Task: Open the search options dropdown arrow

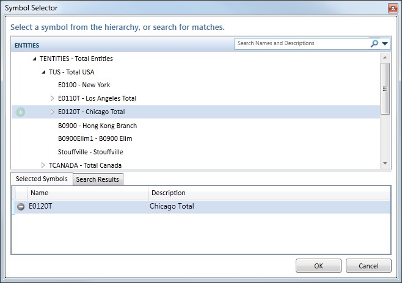Action: pyautogui.click(x=385, y=44)
